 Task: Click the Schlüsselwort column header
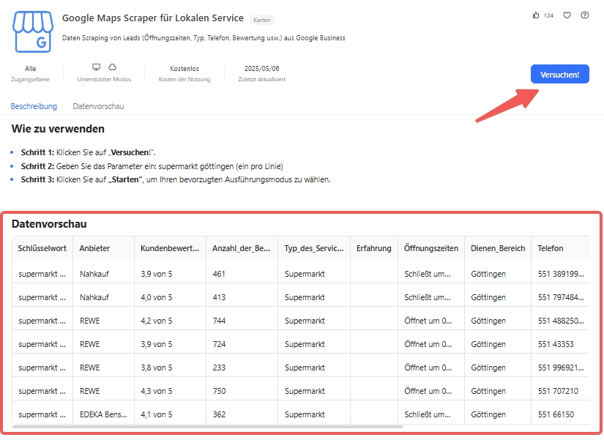pos(42,248)
